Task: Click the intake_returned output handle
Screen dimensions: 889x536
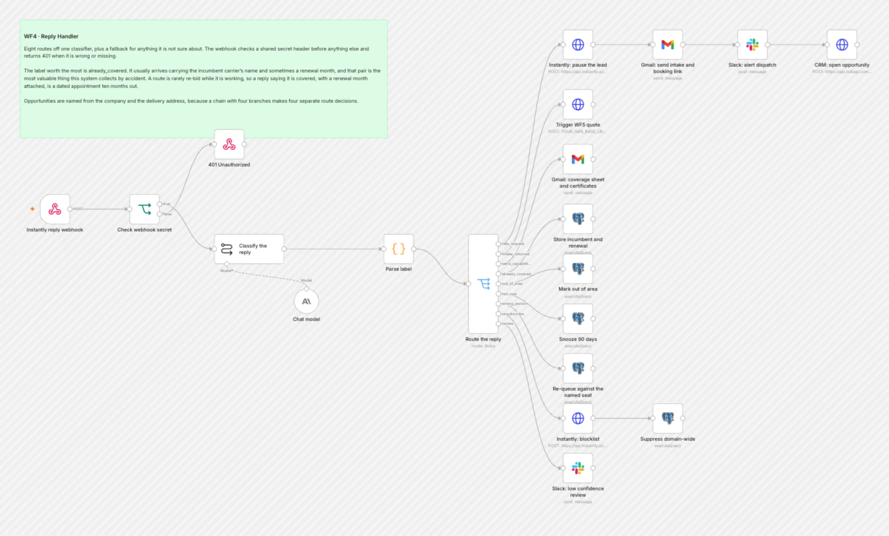Action: (x=498, y=254)
